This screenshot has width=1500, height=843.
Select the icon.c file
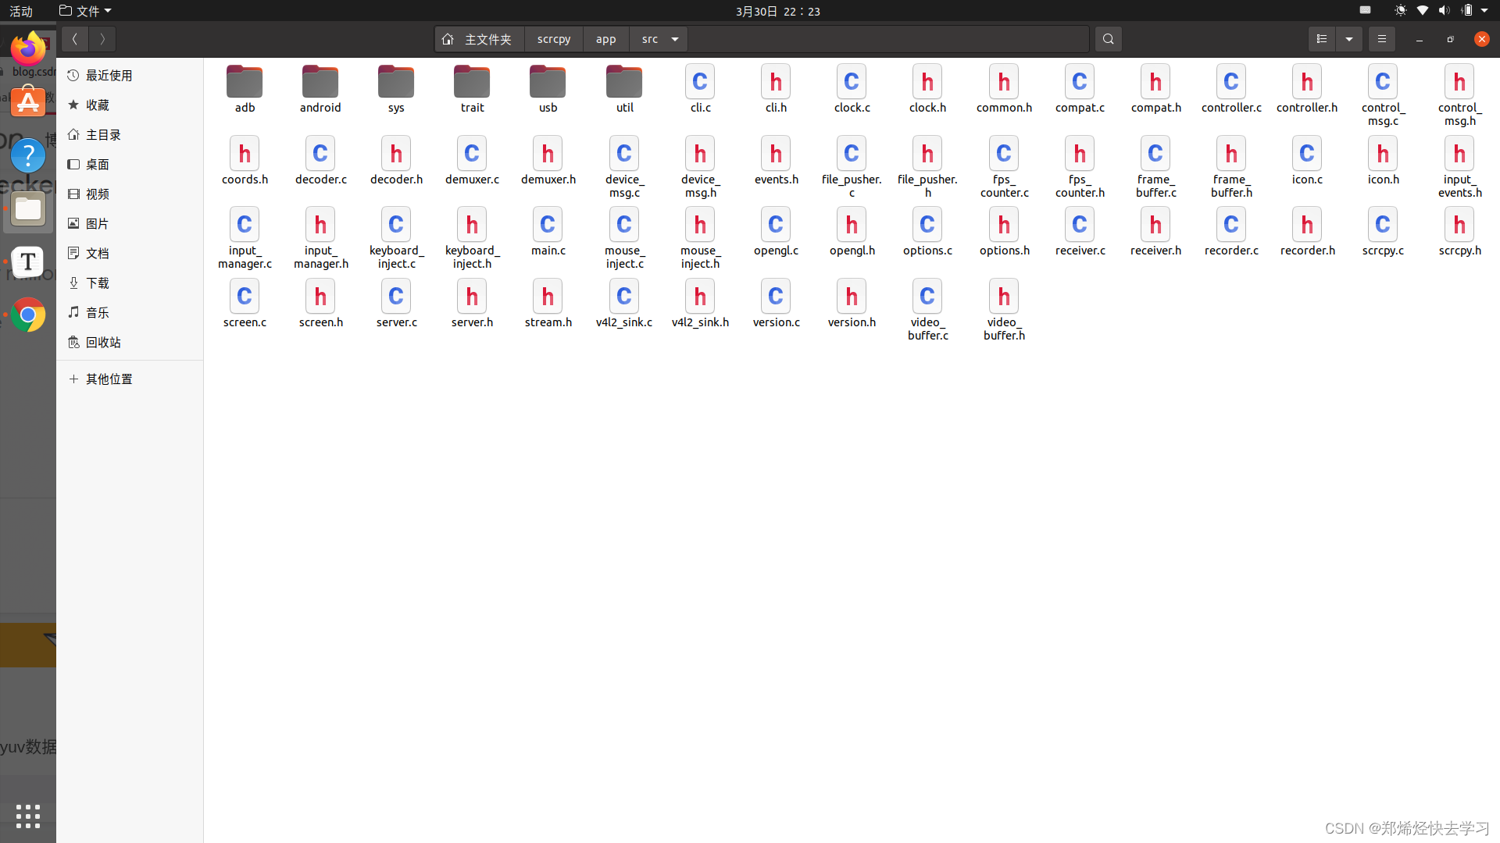coord(1307,161)
